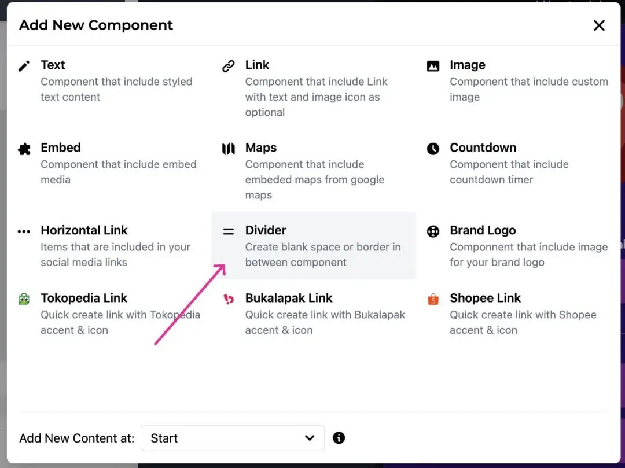This screenshot has height=468, width=625.
Task: Click the red Bukalapak icon
Action: [229, 299]
